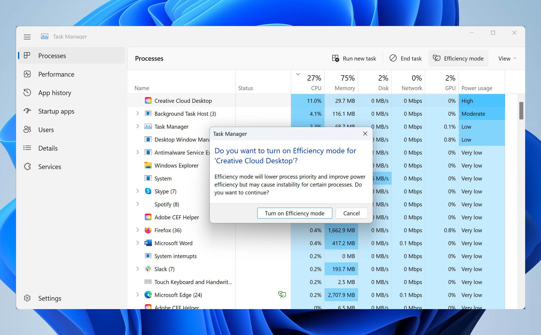Close the Efficiency mode dialog with X
This screenshot has height=335, width=541.
365,134
